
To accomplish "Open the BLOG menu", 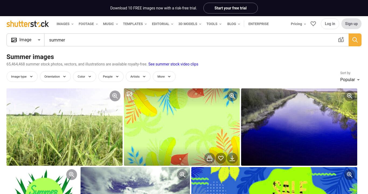I will coord(234,24).
